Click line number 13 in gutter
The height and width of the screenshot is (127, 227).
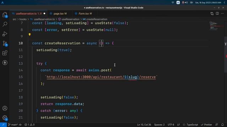[21, 64]
